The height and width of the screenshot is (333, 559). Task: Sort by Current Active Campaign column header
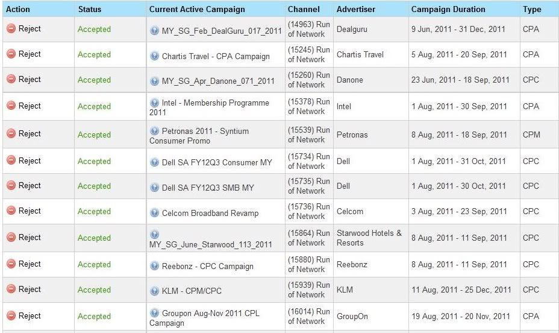click(x=197, y=9)
